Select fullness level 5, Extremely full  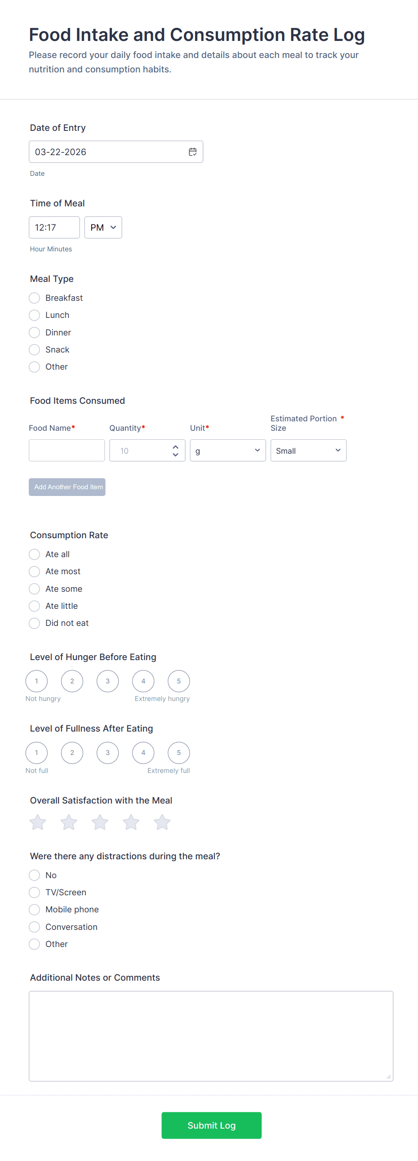pos(179,753)
